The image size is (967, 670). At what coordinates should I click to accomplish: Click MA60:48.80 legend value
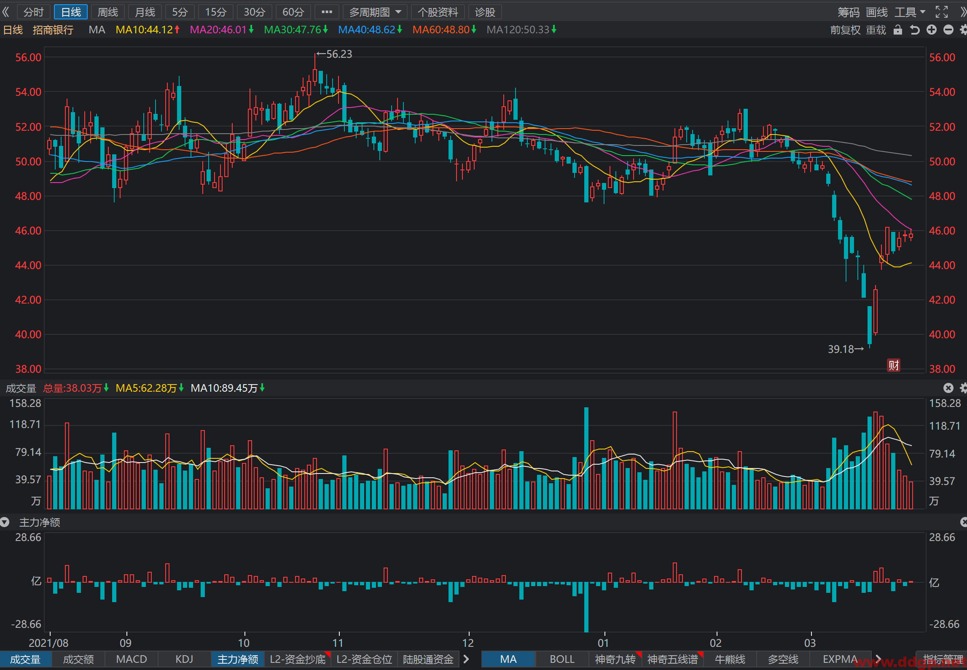[441, 30]
